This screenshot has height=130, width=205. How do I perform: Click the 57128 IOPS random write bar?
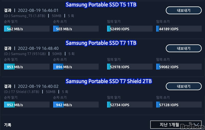point(179,105)
